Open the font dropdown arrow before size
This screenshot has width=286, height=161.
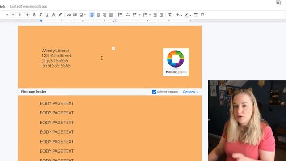coord(7,15)
